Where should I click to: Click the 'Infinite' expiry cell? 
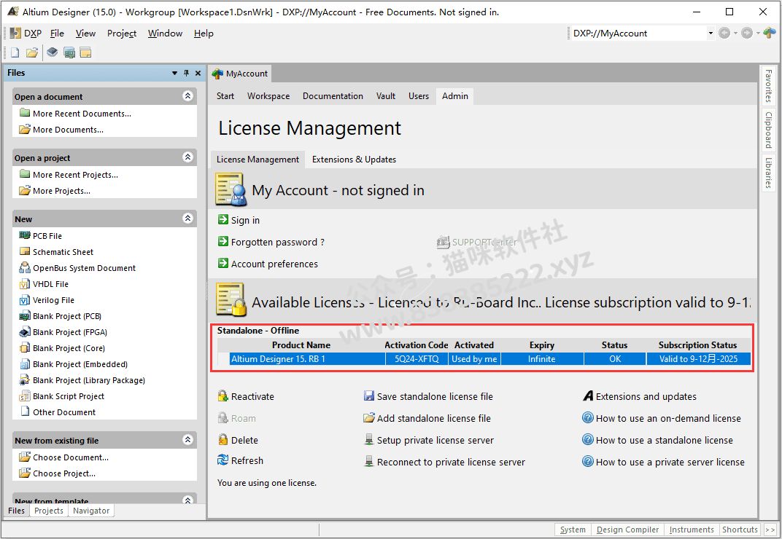[541, 358]
